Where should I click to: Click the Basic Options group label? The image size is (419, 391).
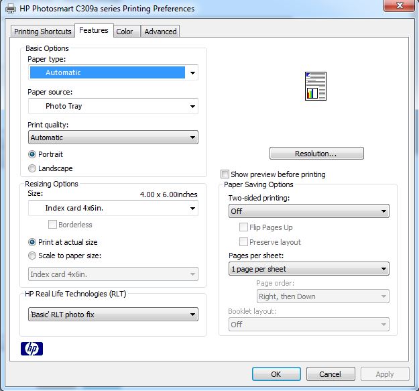click(47, 48)
